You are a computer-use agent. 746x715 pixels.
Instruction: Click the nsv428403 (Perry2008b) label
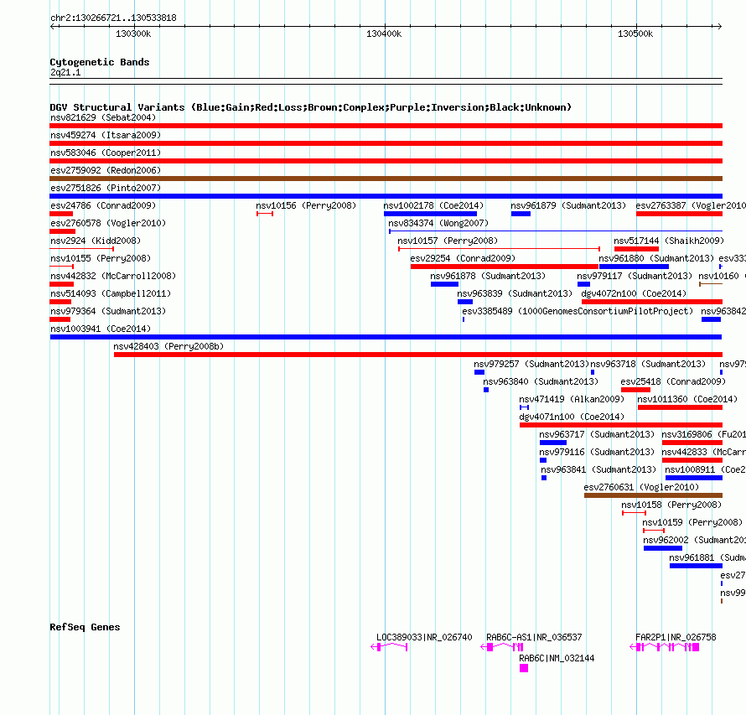click(x=168, y=346)
